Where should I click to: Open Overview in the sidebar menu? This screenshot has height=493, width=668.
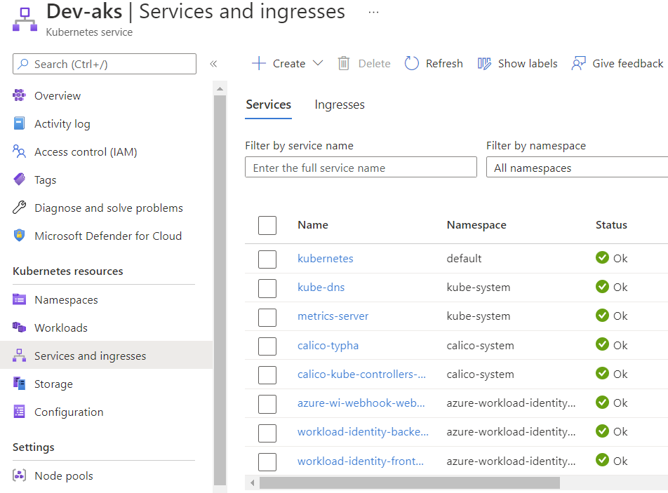(58, 96)
